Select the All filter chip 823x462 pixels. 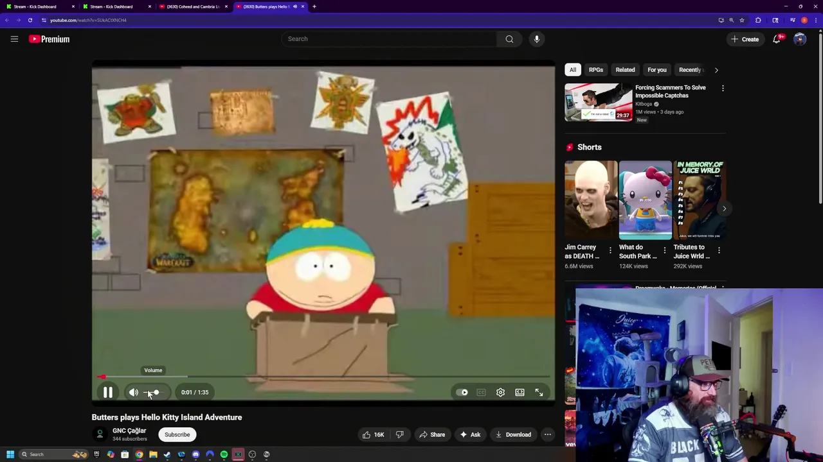[x=572, y=70]
